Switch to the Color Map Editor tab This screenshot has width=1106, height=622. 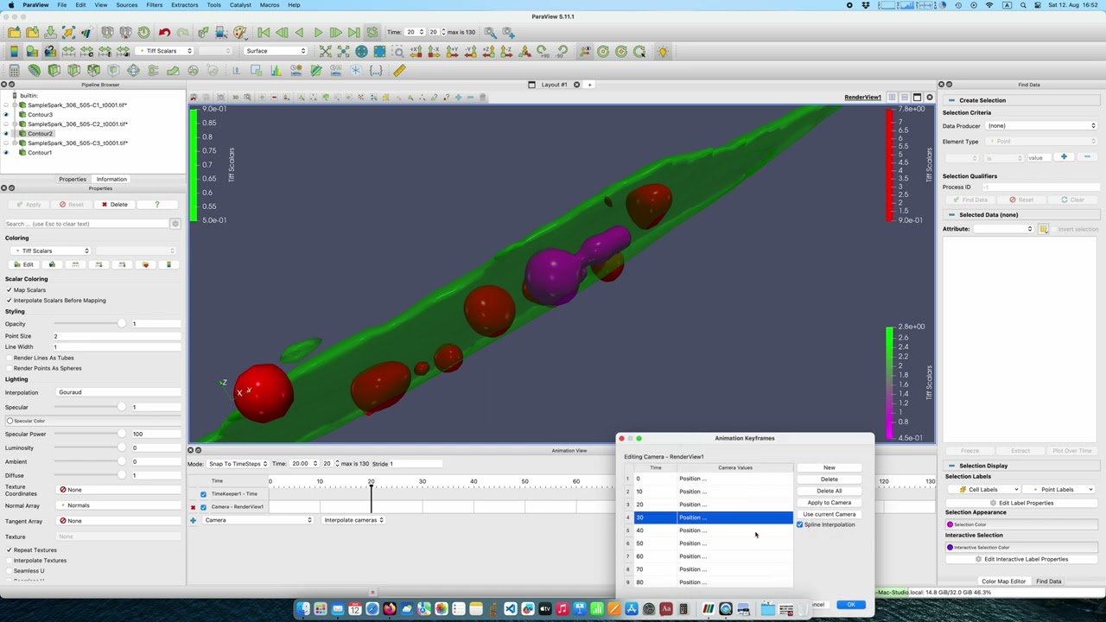(x=1003, y=581)
